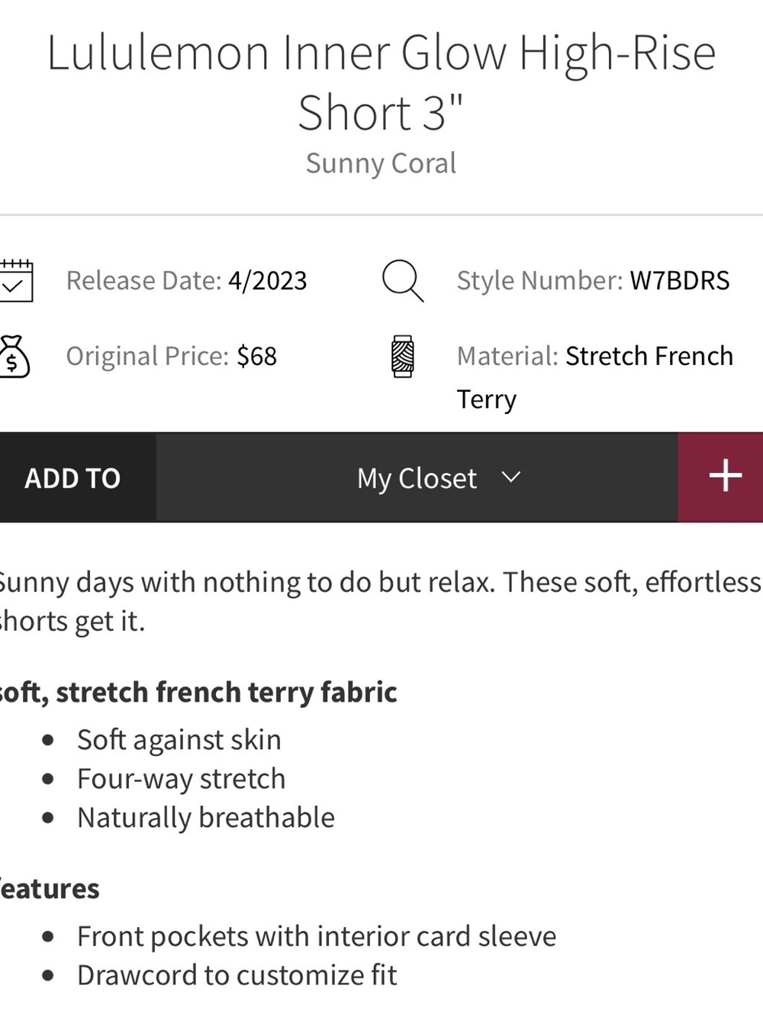Viewport: 763px width, 1018px height.
Task: Click the calendar release date icon
Action: point(15,280)
